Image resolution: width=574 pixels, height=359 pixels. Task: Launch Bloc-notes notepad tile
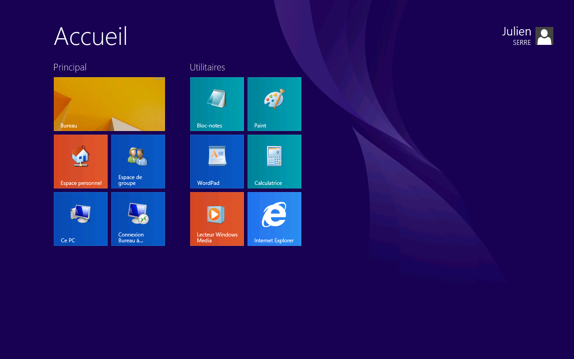pos(217,104)
